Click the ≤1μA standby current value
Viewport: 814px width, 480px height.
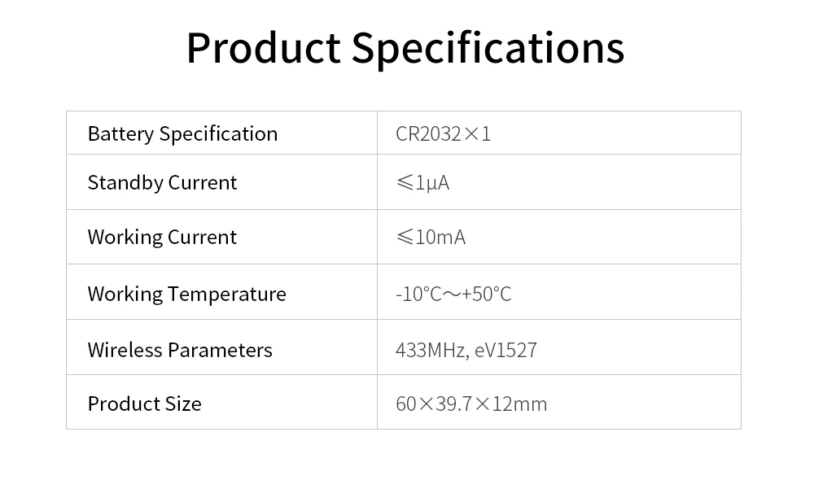[422, 183]
